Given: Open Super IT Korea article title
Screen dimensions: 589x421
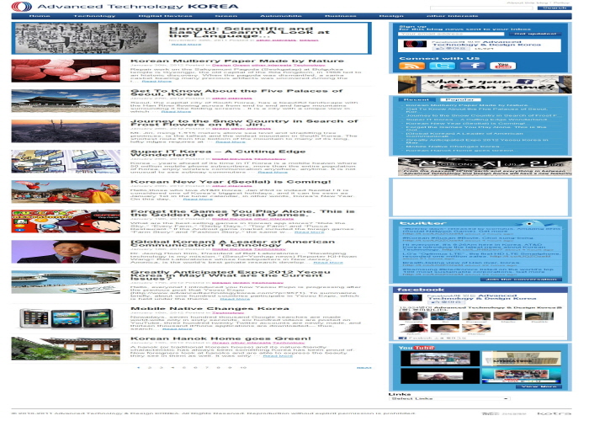Looking at the screenshot, I should pos(218,153).
